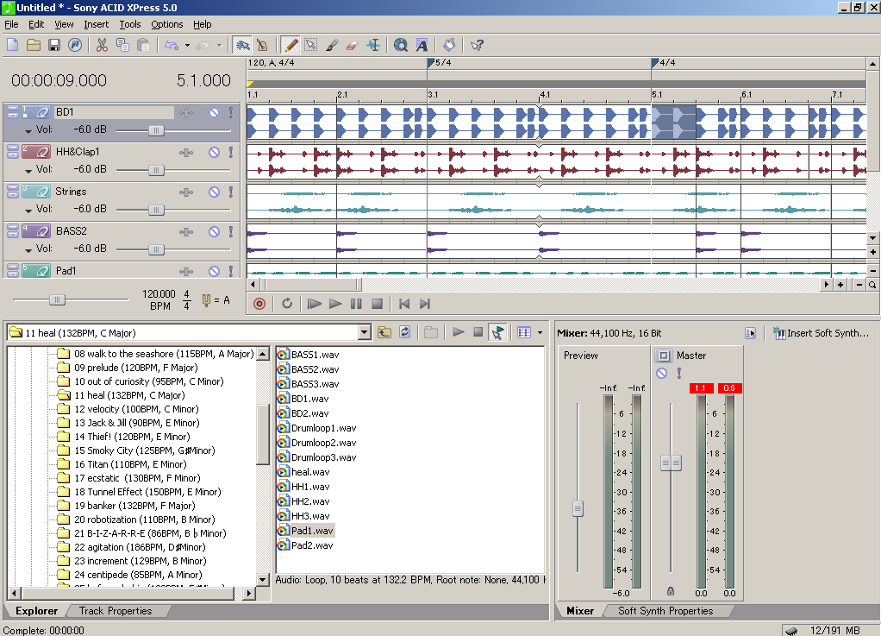881x636 pixels.
Task: Select the Draw pencil tool
Action: 291,45
